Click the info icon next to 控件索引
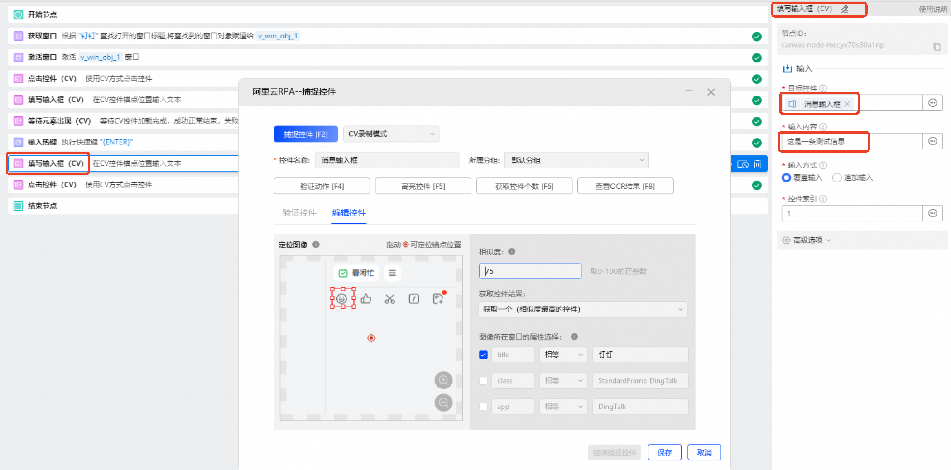This screenshot has width=951, height=470. 823,199
